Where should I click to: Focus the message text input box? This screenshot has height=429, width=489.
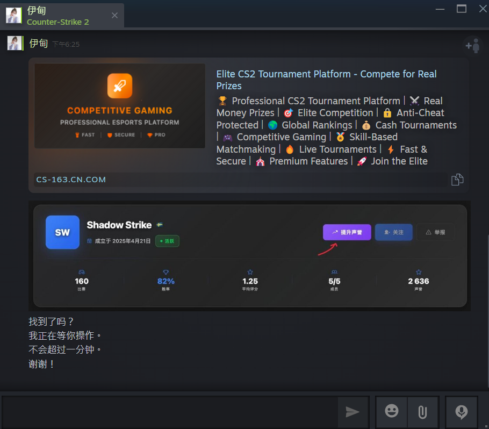tap(169, 412)
